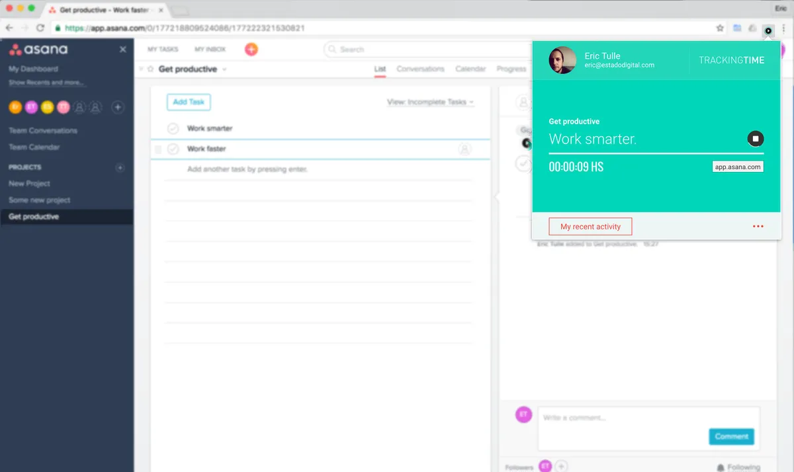Screen dimensions: 794x472
Task: Click the orange quick add button
Action: coord(251,49)
